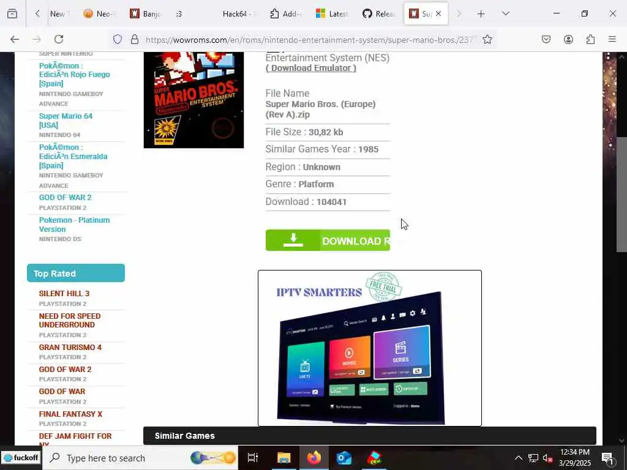Screen dimensions: 627x470
Task: Open the Extensions puzzle icon
Action: click(590, 39)
